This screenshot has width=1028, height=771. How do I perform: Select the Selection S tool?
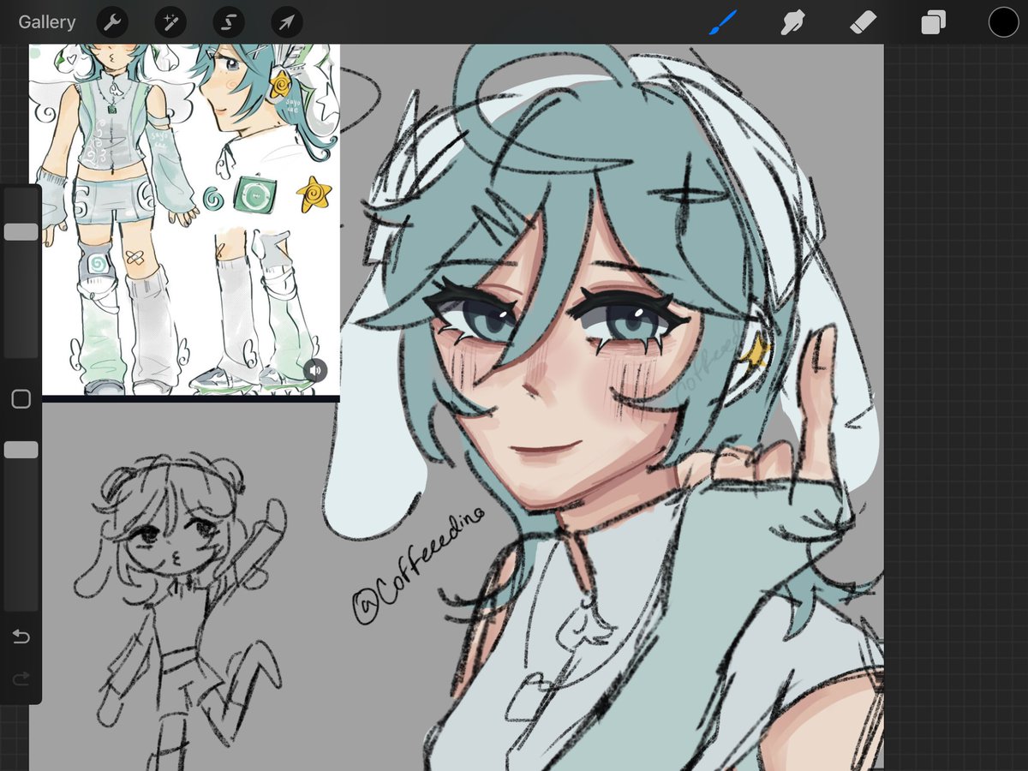228,22
